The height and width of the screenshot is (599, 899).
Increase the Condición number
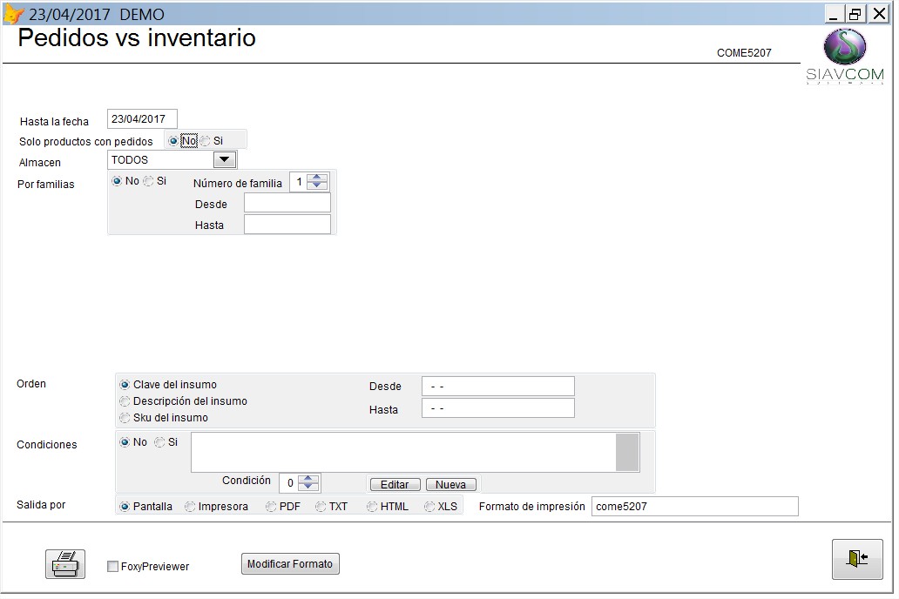(308, 479)
